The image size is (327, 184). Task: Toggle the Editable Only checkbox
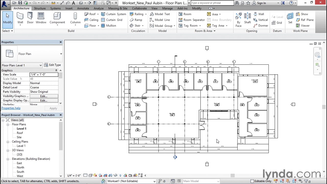coord(252,181)
